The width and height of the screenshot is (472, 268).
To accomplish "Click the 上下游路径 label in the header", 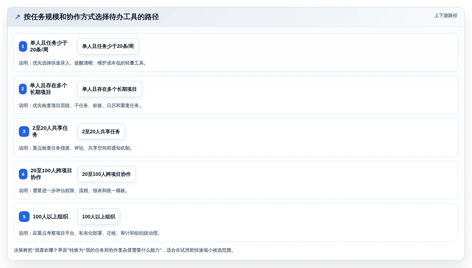I will [x=446, y=16].
